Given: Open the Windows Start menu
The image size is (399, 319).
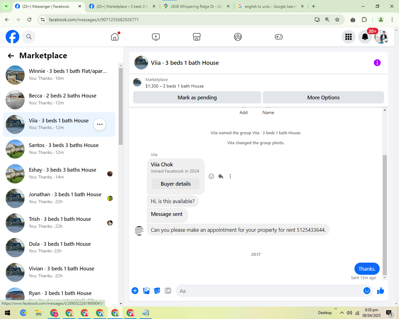Looking at the screenshot, I should pos(7,313).
